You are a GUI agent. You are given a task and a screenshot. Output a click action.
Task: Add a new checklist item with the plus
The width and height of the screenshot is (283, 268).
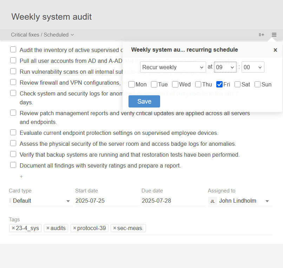(x=21, y=176)
